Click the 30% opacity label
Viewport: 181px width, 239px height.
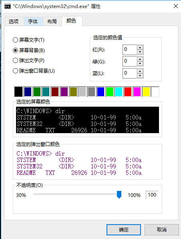point(21,195)
